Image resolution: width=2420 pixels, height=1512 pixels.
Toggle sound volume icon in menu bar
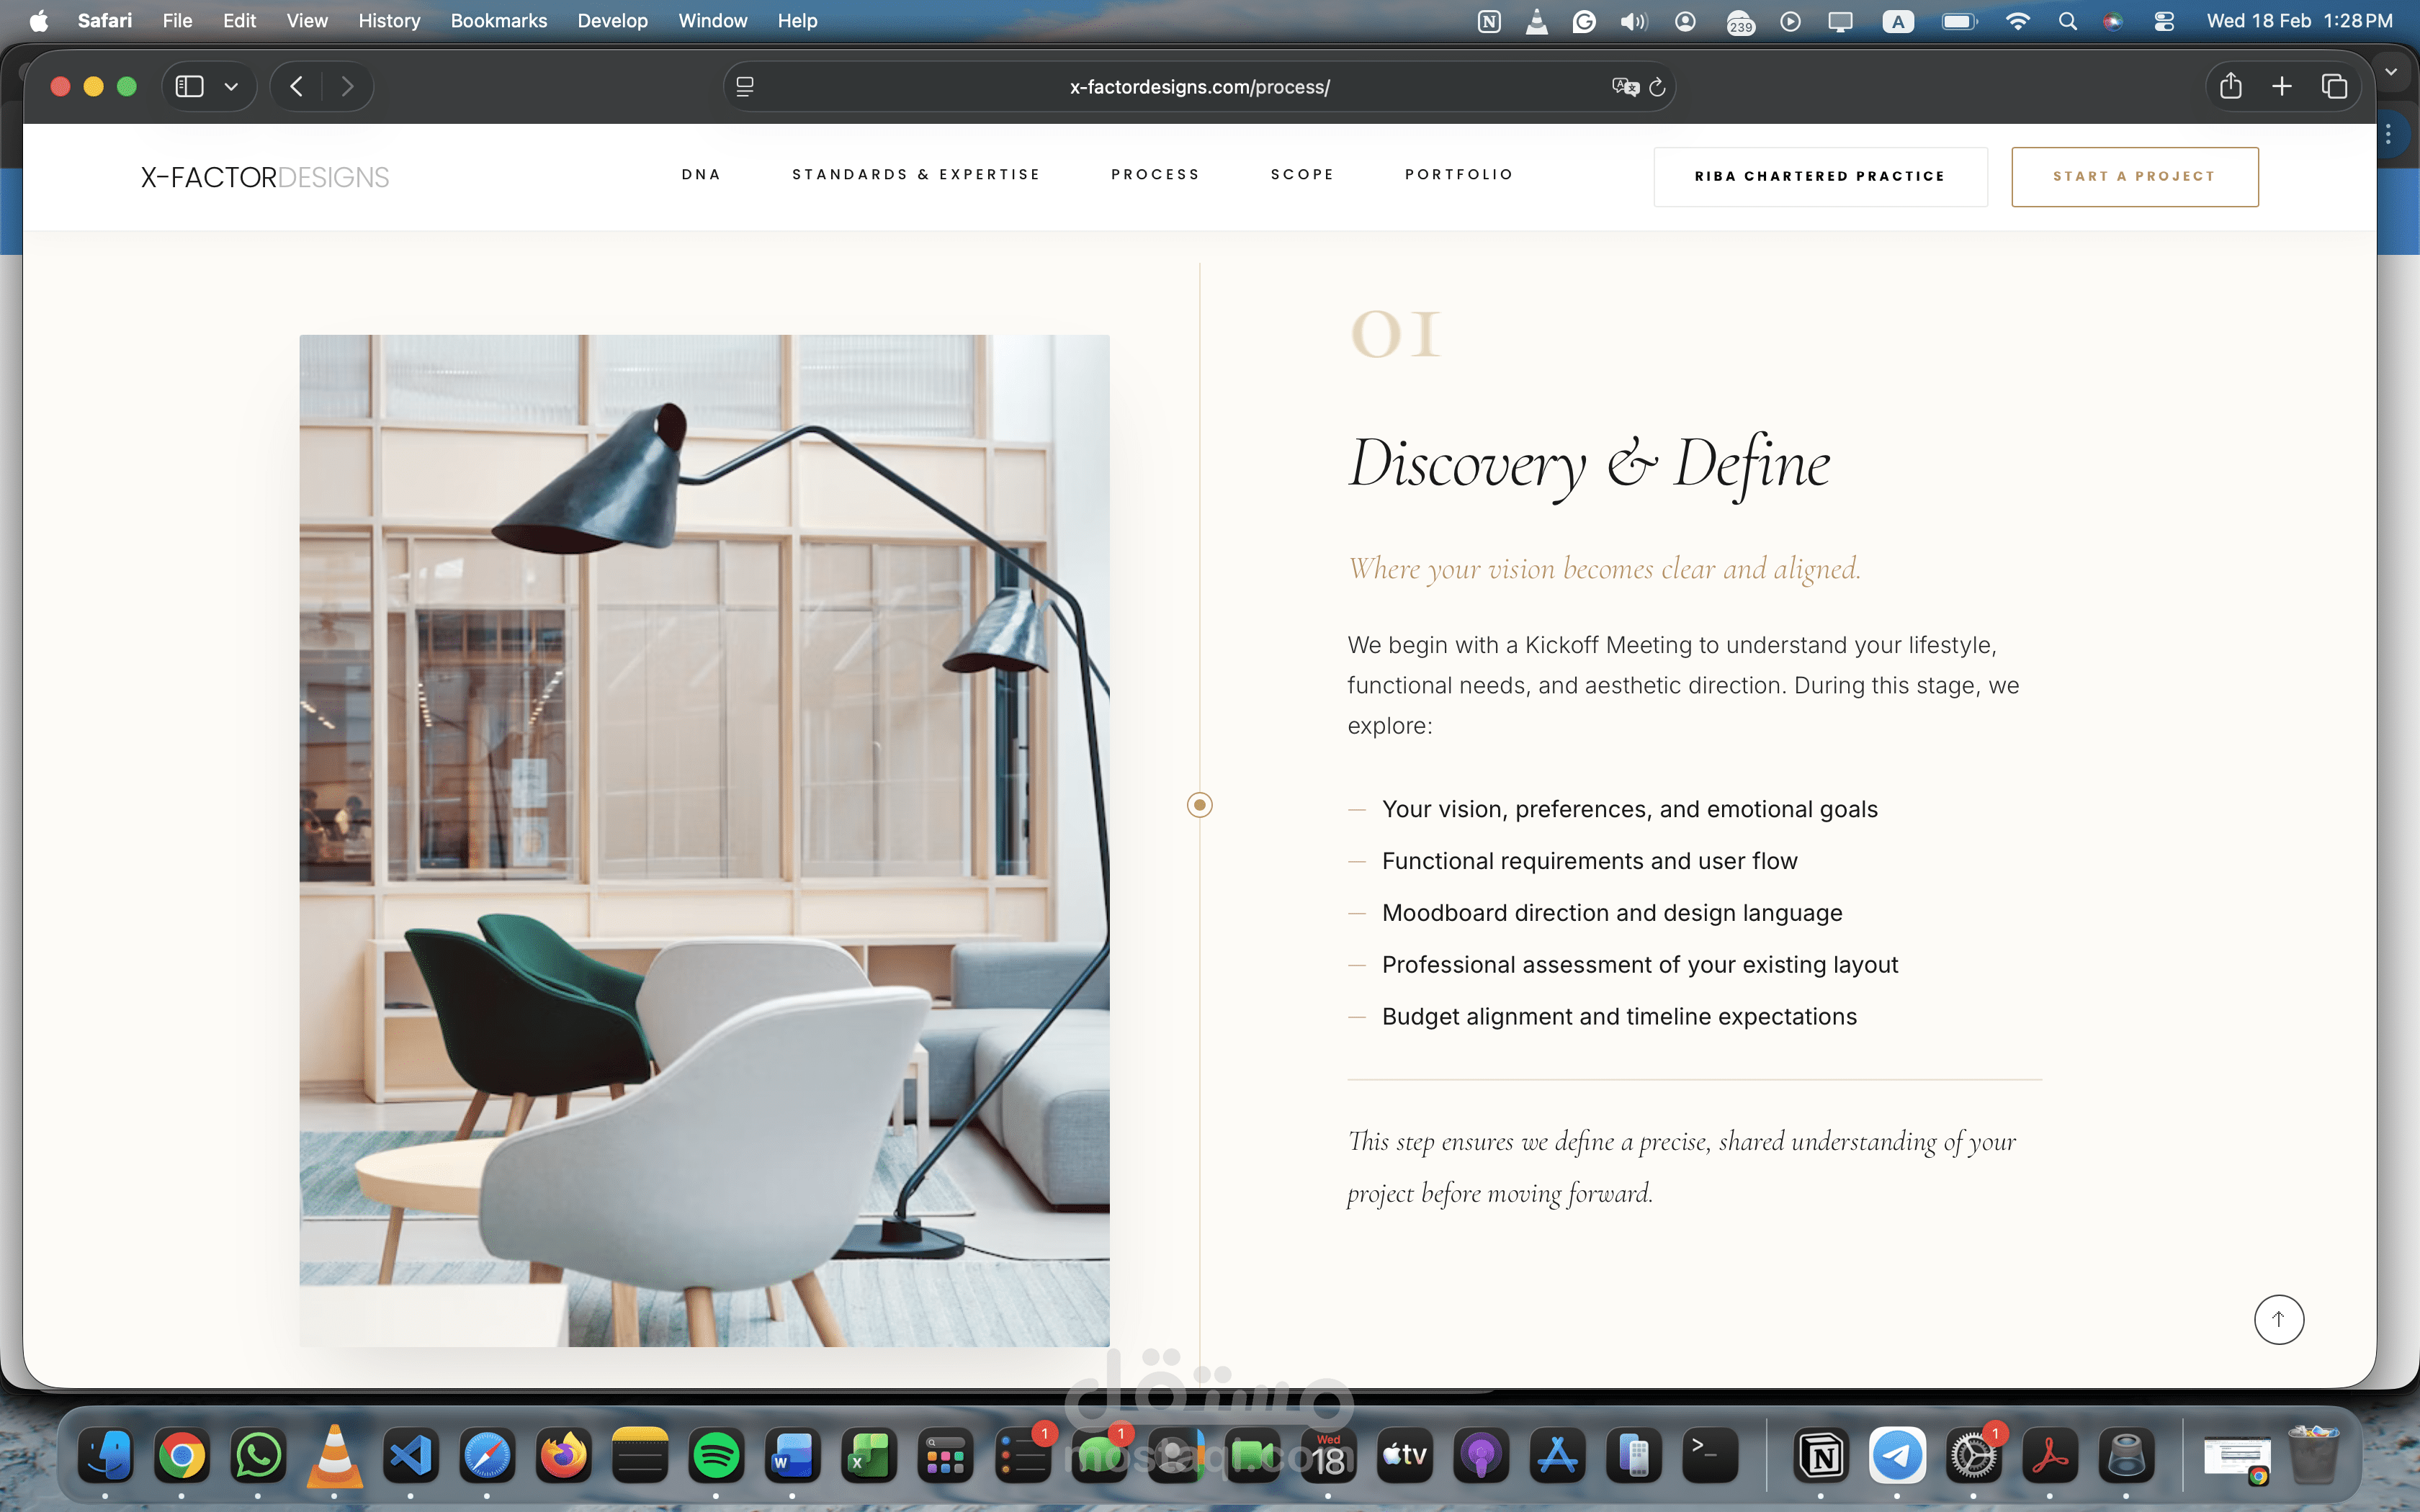click(x=1633, y=21)
